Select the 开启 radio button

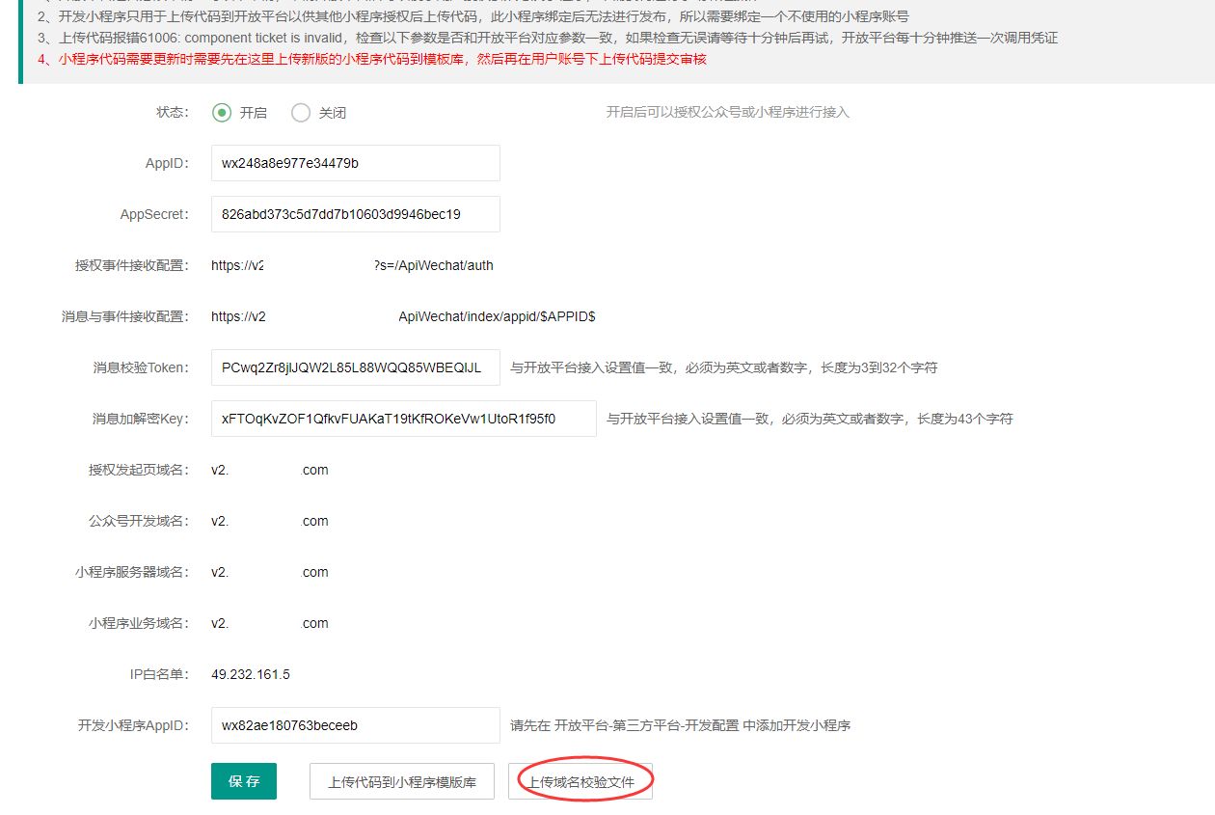coord(222,113)
